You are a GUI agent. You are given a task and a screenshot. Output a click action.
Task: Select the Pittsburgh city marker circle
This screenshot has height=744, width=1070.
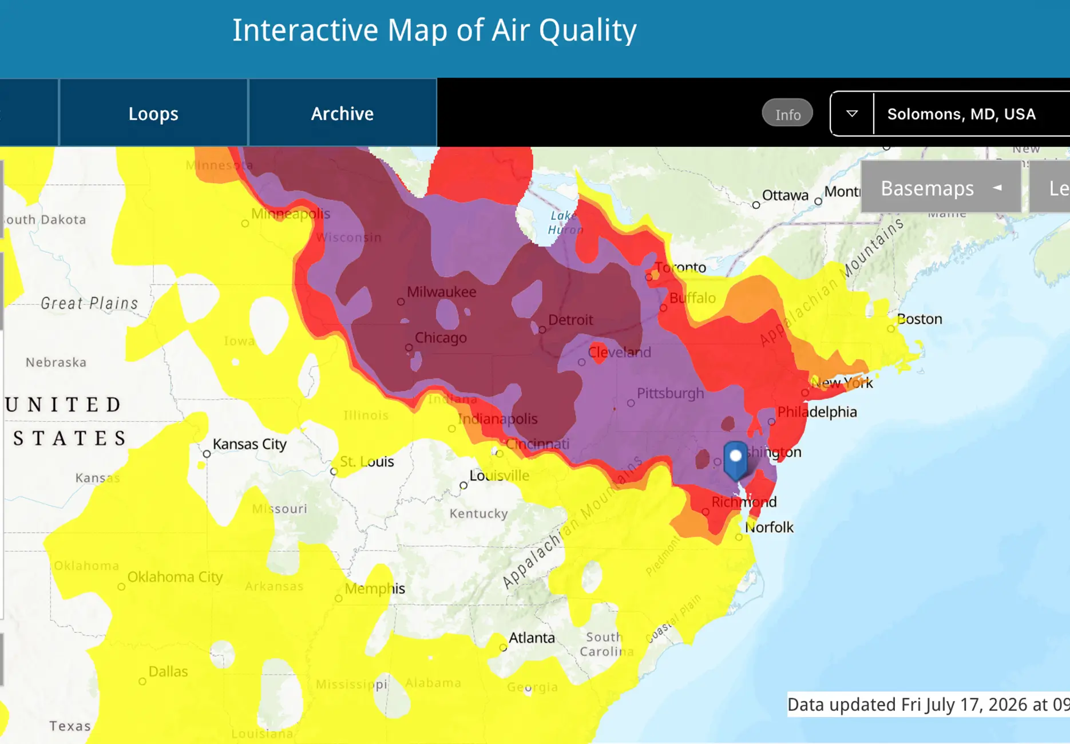tap(631, 403)
